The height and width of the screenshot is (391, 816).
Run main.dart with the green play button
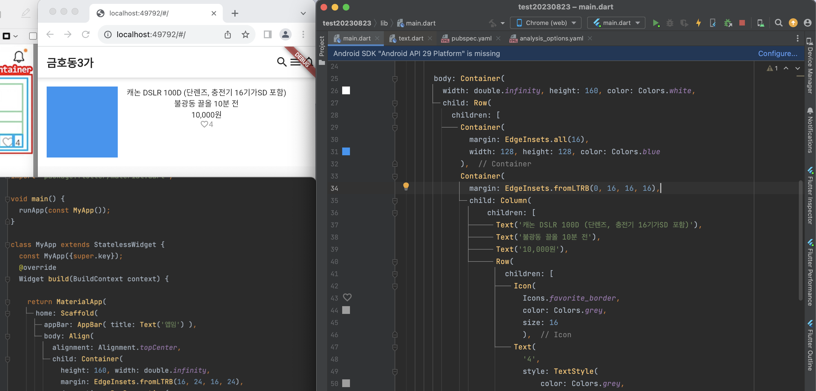[x=655, y=23]
